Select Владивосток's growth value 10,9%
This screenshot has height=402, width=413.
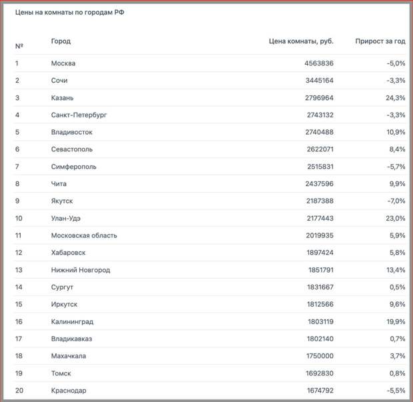coord(394,132)
